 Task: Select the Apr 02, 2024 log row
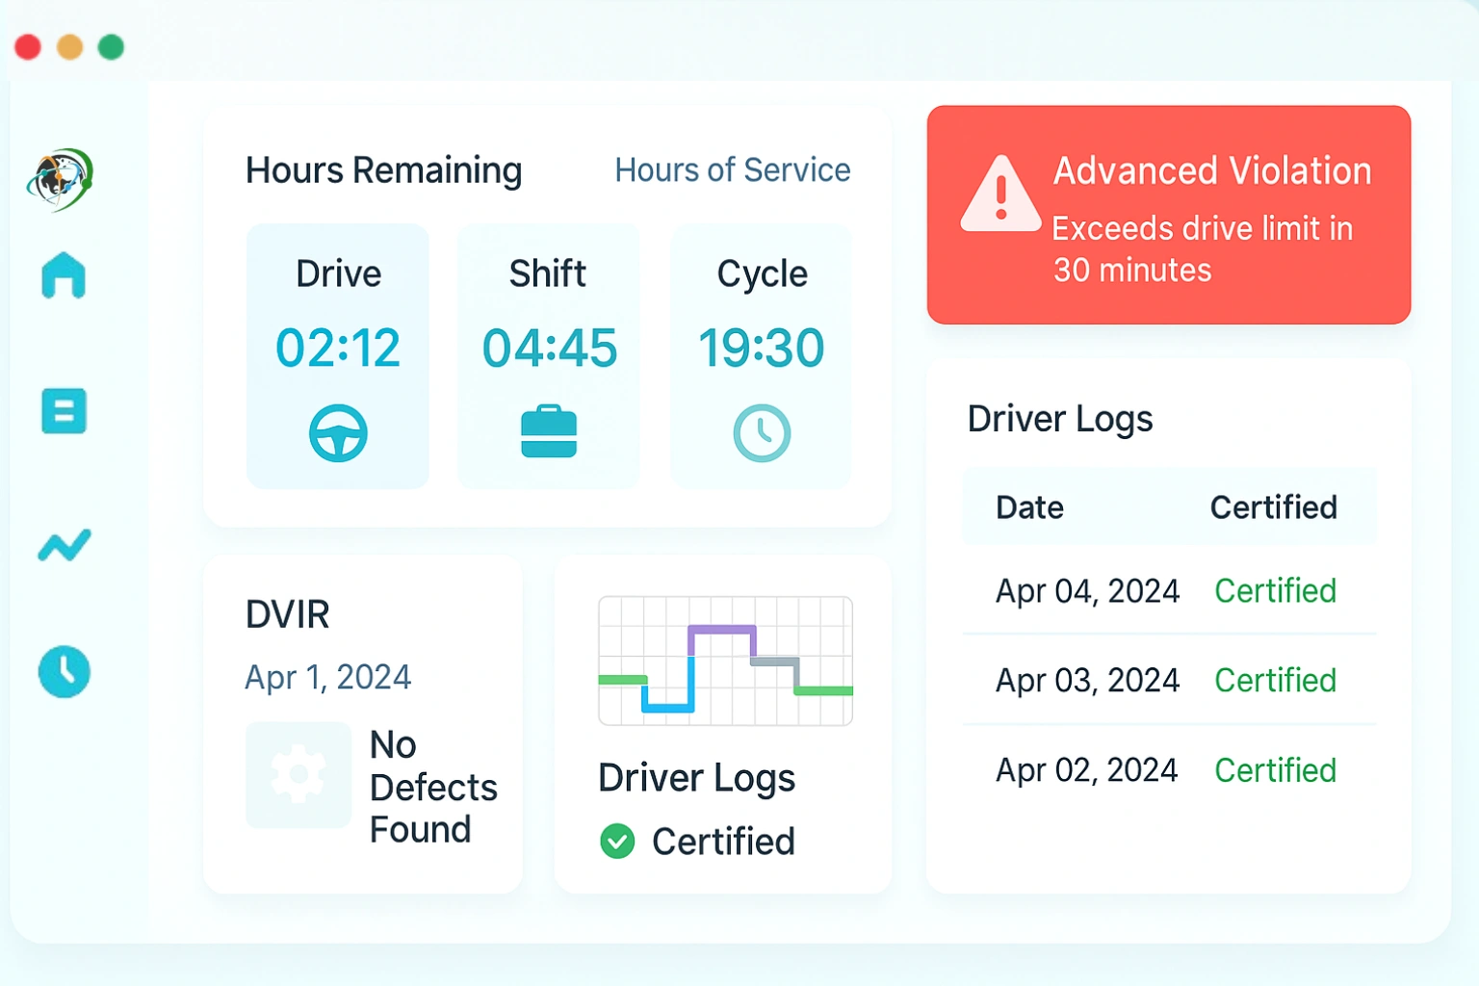(x=1086, y=769)
